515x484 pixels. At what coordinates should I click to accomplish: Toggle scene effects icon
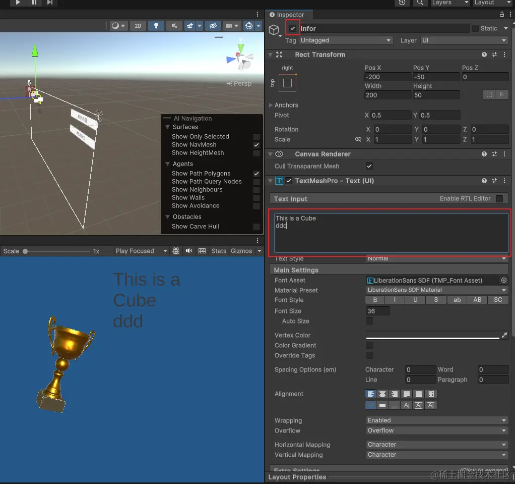[x=190, y=26]
